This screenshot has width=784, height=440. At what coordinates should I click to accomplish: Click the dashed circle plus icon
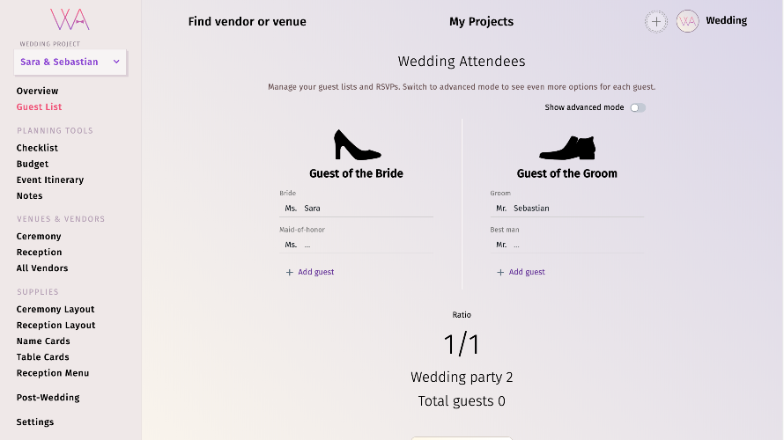(656, 21)
